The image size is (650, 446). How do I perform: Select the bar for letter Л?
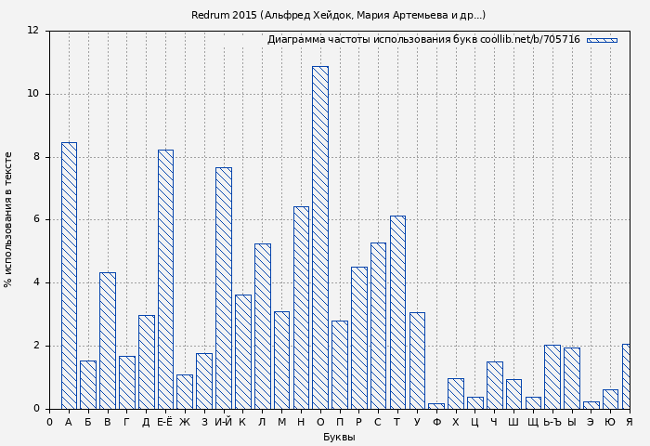pyautogui.click(x=262, y=326)
